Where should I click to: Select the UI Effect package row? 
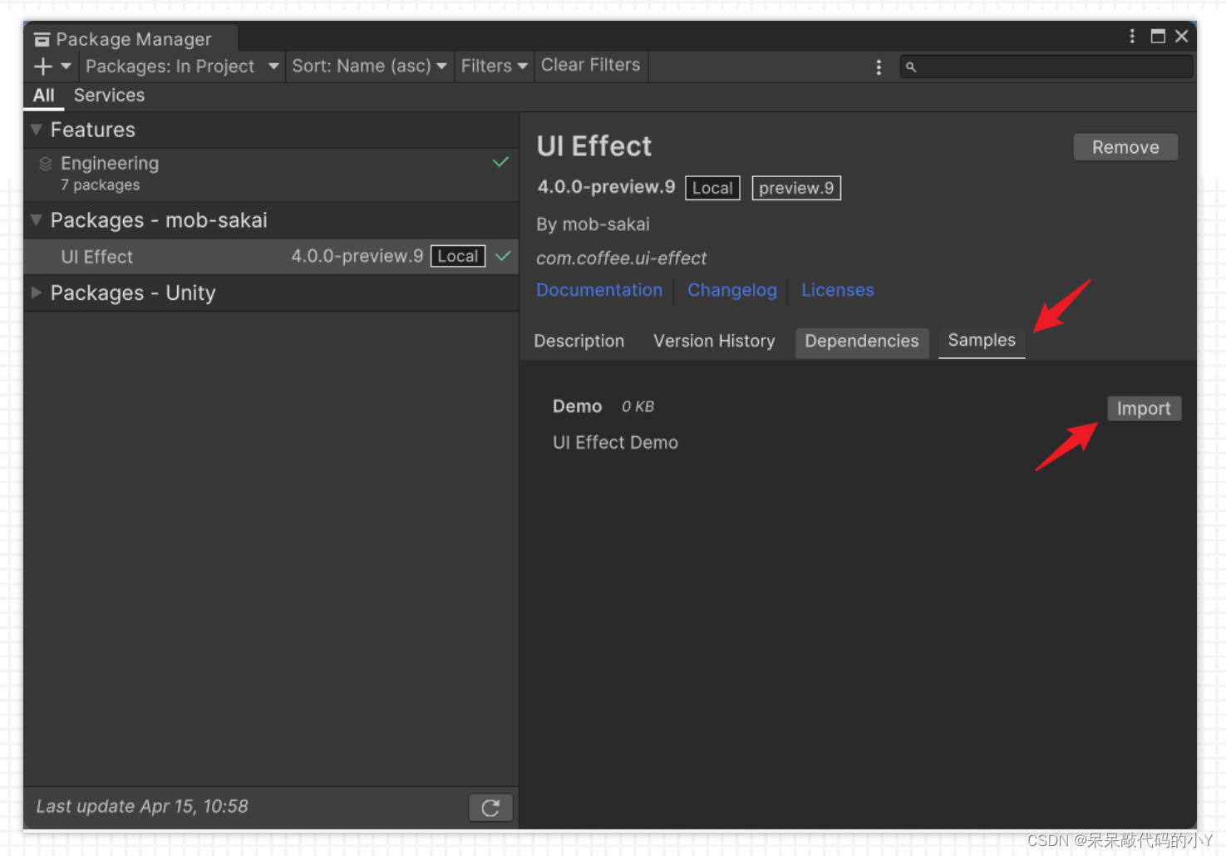click(x=271, y=257)
